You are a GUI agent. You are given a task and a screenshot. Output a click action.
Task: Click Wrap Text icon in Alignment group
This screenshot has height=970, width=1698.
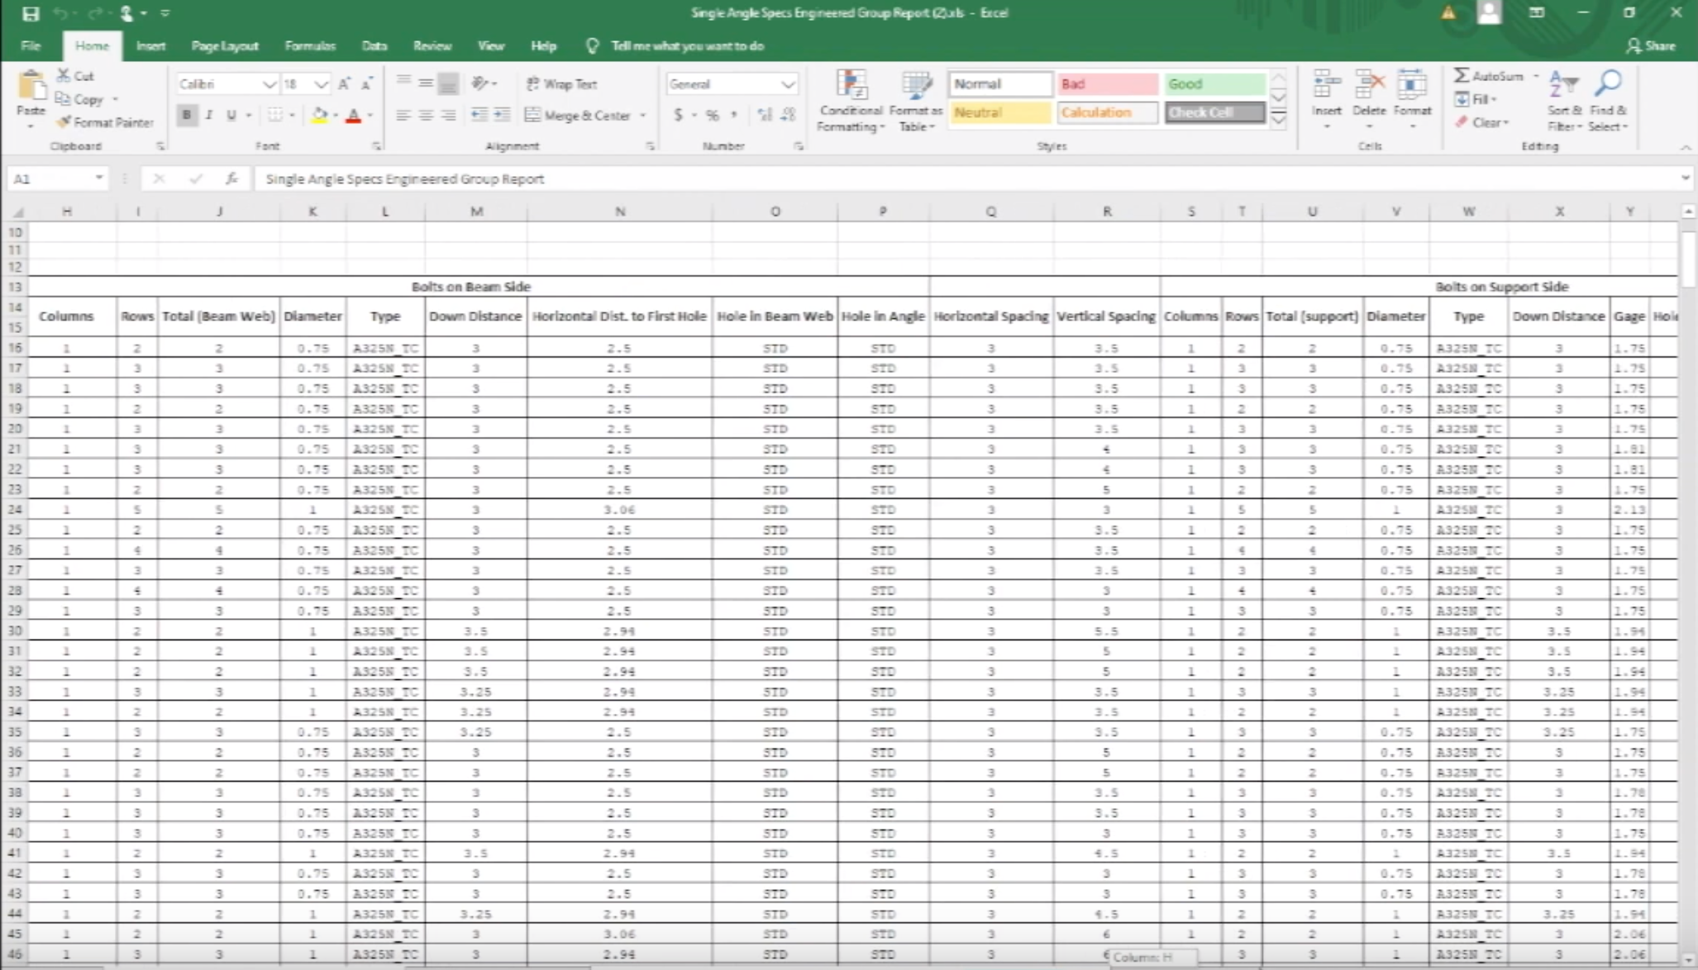point(561,83)
